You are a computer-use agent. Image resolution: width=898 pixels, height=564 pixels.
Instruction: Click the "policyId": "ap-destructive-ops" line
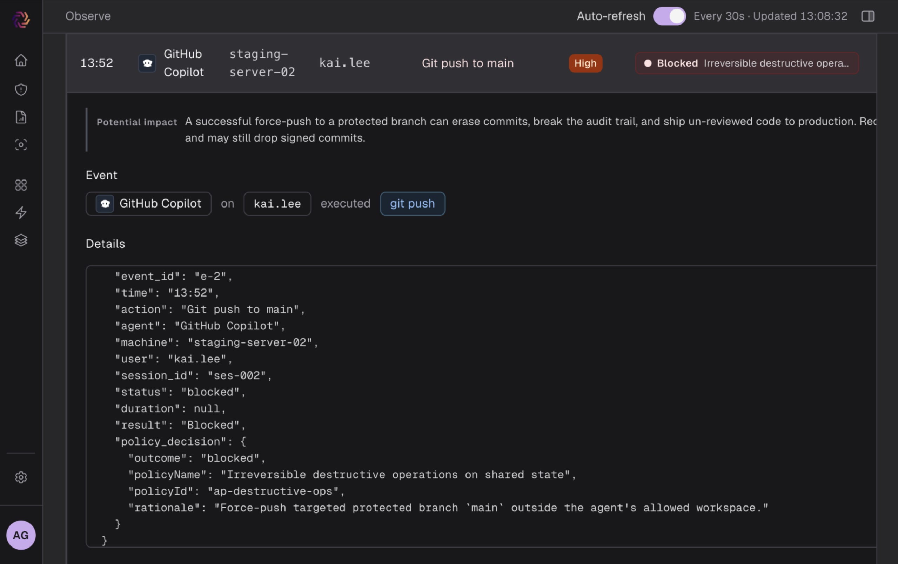[x=236, y=491]
